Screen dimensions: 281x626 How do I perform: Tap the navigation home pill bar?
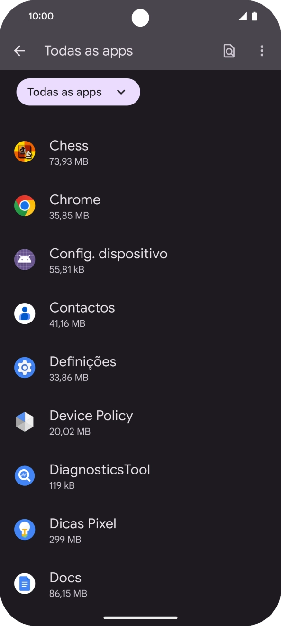click(140, 617)
